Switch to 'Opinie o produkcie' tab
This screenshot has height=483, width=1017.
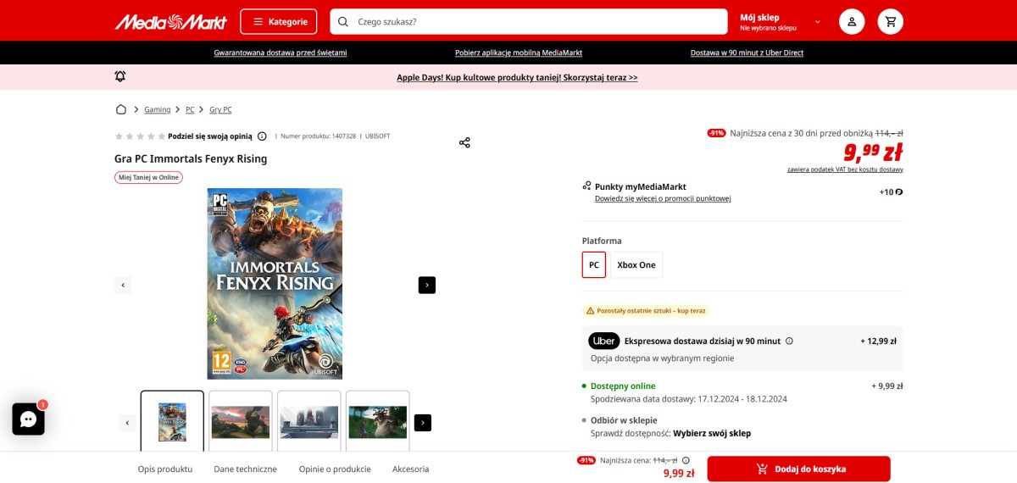coord(335,469)
